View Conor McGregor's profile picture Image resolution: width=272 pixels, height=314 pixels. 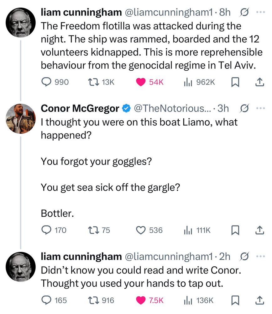[x=21, y=119]
